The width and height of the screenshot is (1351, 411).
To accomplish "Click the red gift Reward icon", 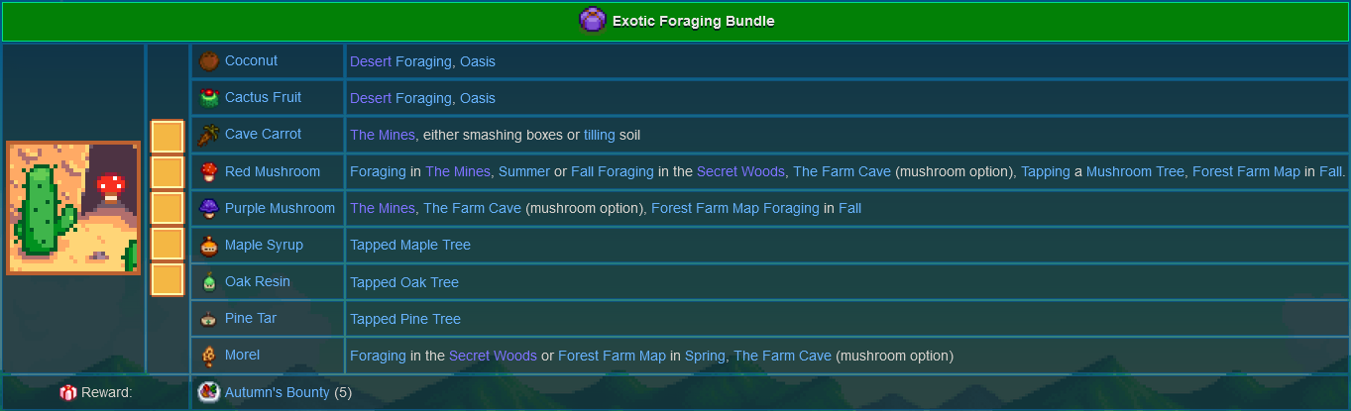I will coord(67,393).
